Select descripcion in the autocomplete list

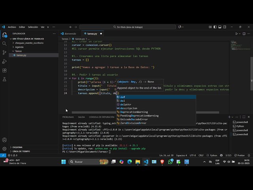[x=156, y=108]
